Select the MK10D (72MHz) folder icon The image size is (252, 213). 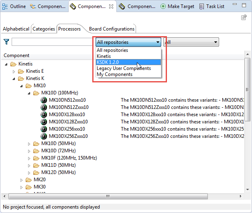point(37,151)
